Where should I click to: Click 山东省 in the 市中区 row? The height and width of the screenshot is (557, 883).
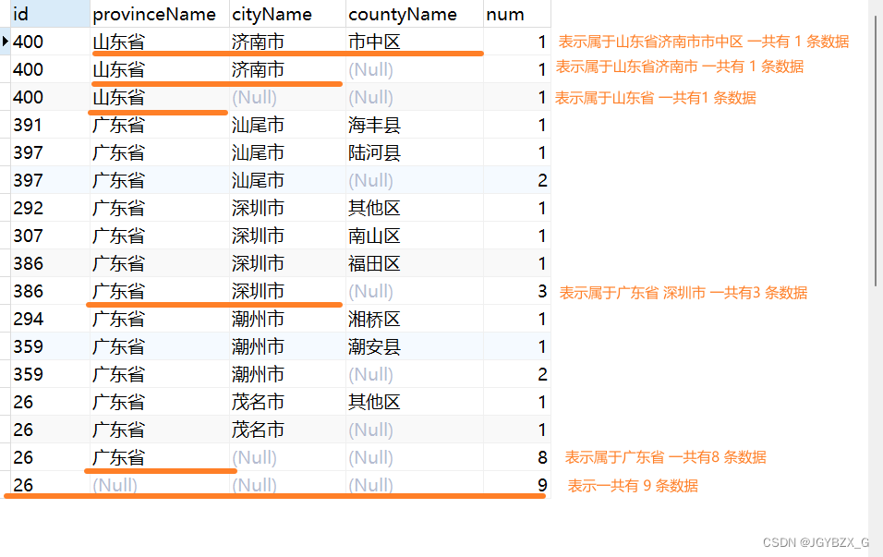click(160, 42)
